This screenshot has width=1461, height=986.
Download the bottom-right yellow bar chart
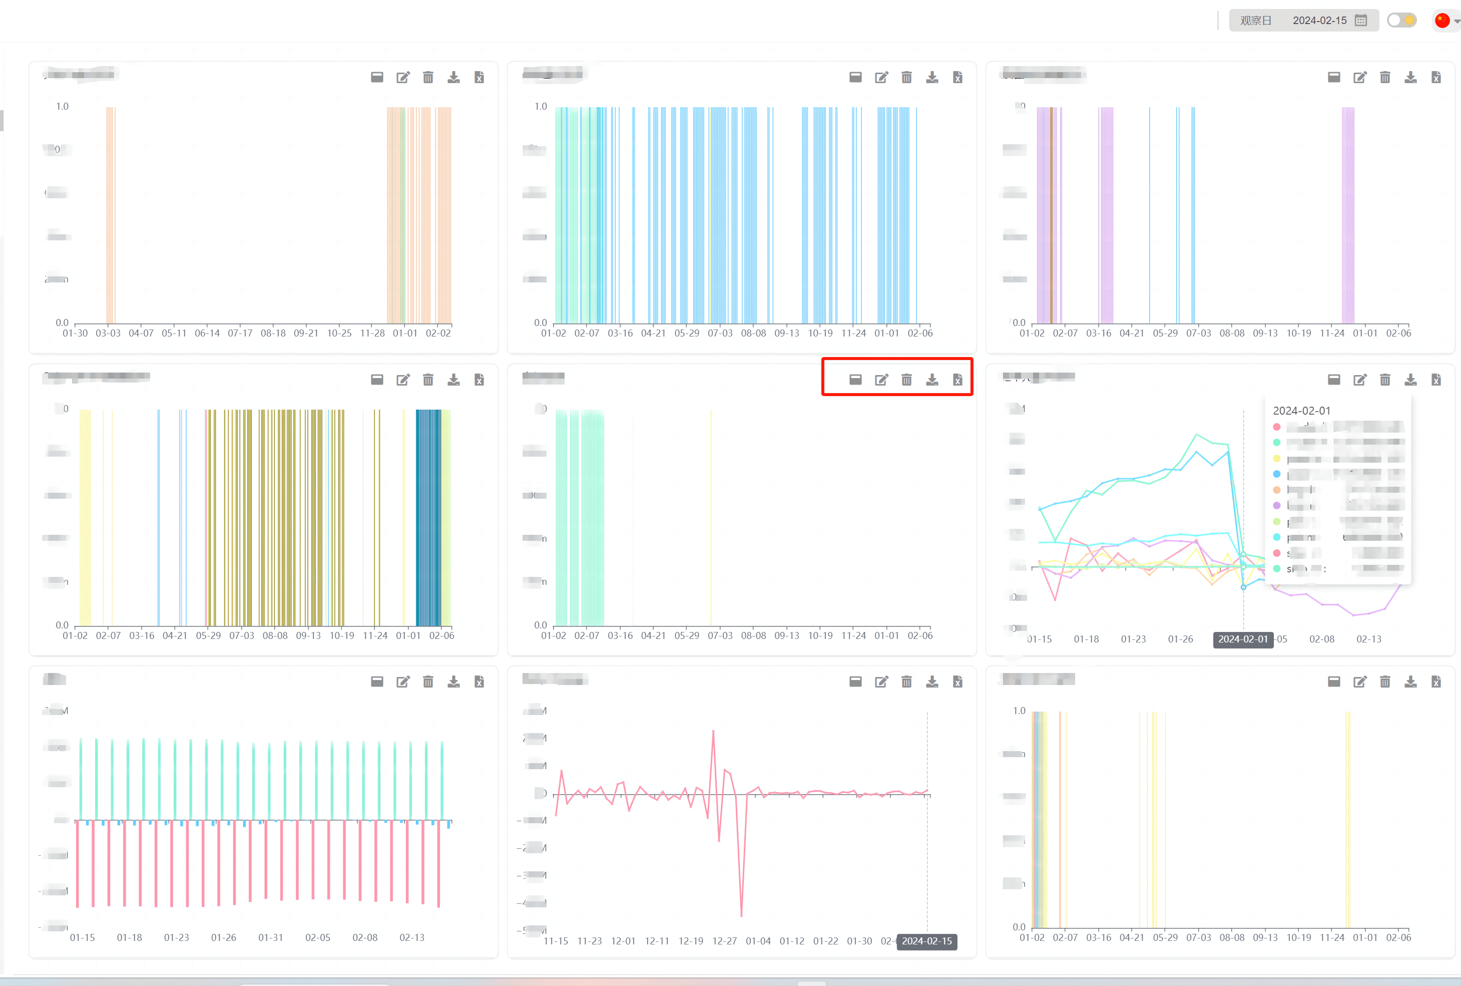coord(1411,682)
